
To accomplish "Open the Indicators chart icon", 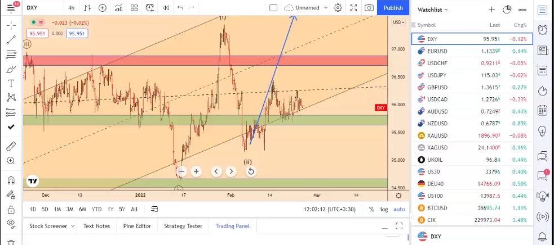I will click(x=118, y=8).
